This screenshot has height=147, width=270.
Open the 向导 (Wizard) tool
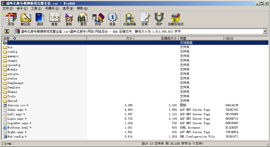coord(98,19)
